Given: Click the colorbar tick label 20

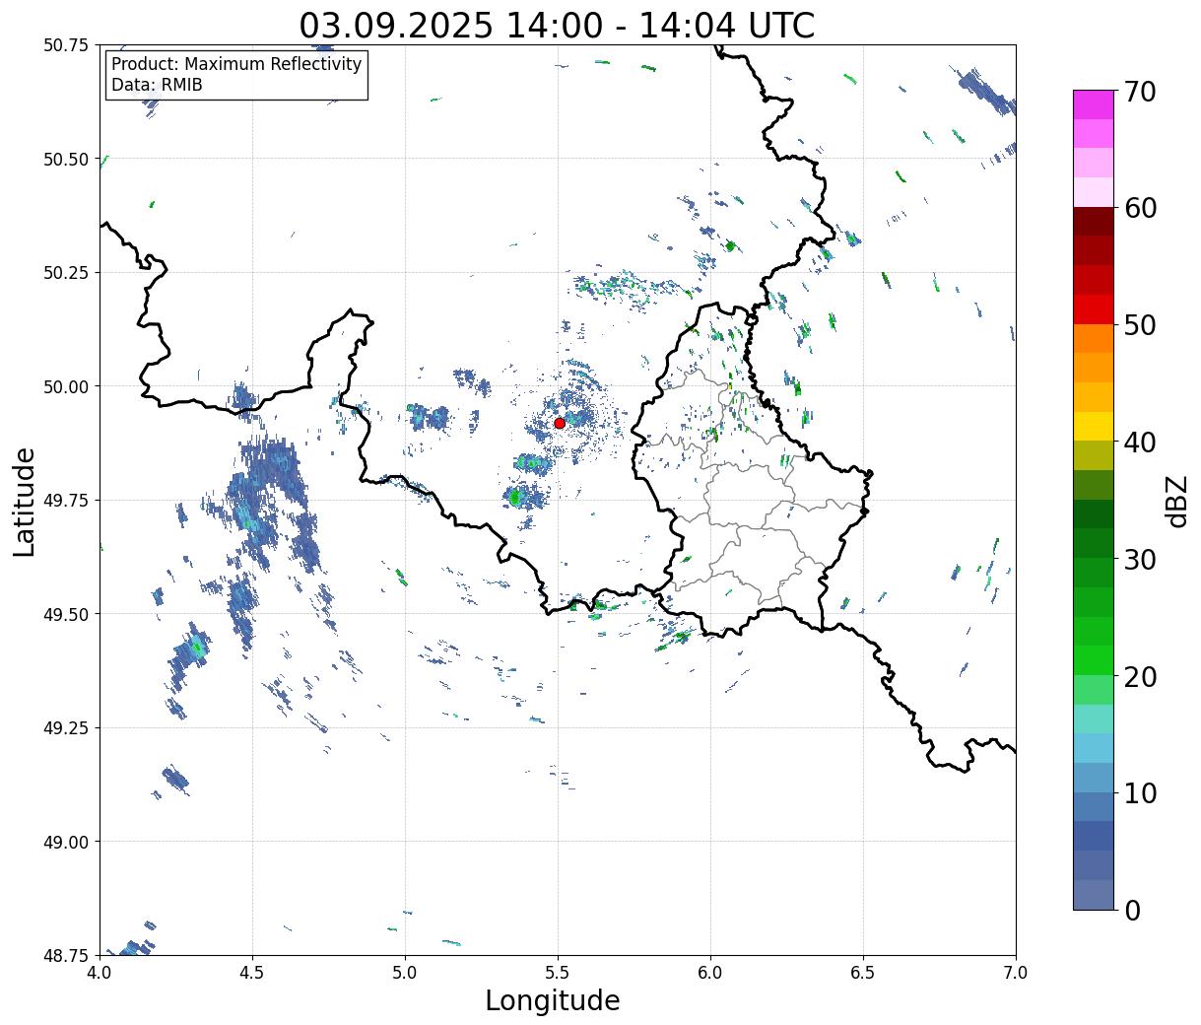Looking at the screenshot, I should (1139, 677).
